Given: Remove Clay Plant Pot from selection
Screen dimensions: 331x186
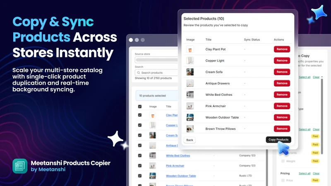Looking at the screenshot, I should pos(282,49).
